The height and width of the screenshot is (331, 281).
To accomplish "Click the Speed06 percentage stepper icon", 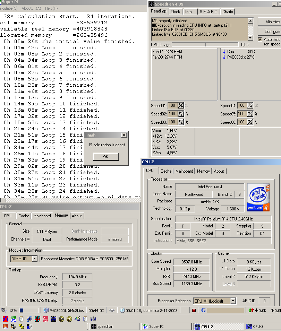I will point(250,122).
